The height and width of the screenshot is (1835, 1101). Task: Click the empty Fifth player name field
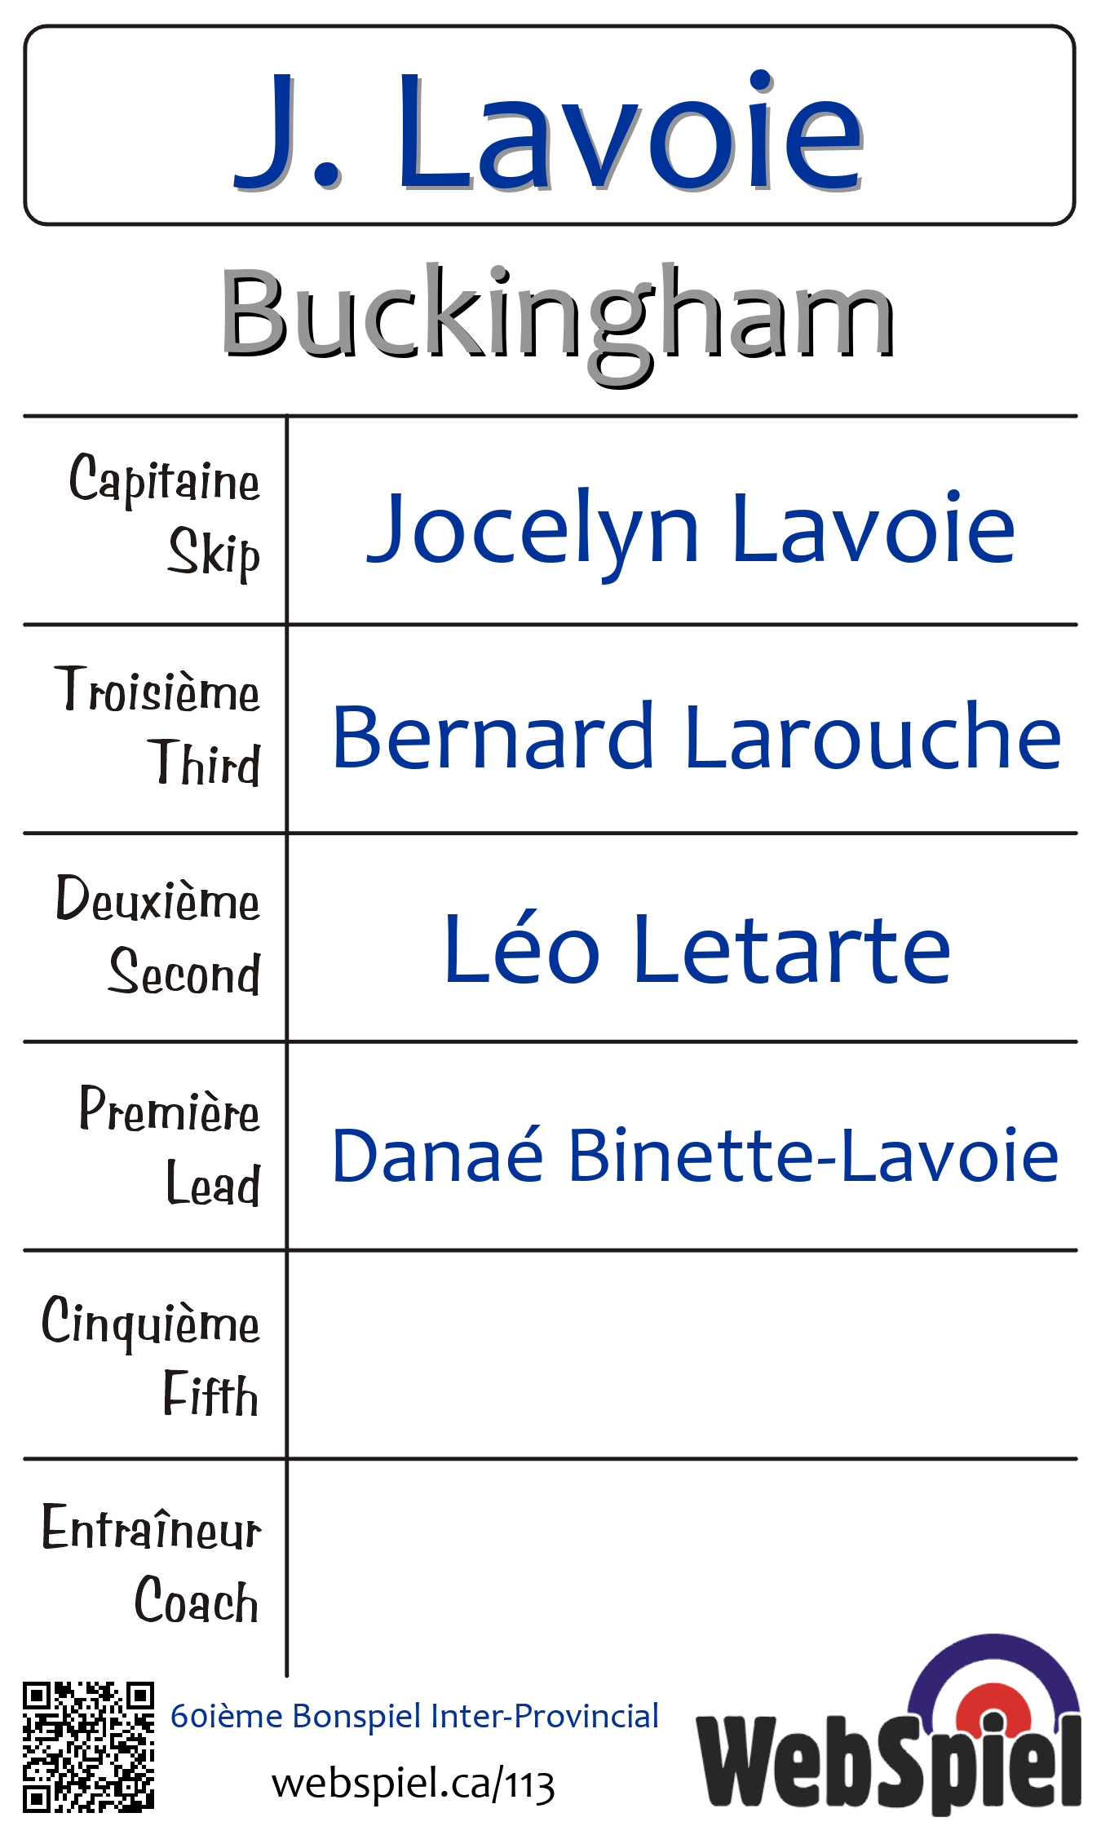click(682, 1355)
